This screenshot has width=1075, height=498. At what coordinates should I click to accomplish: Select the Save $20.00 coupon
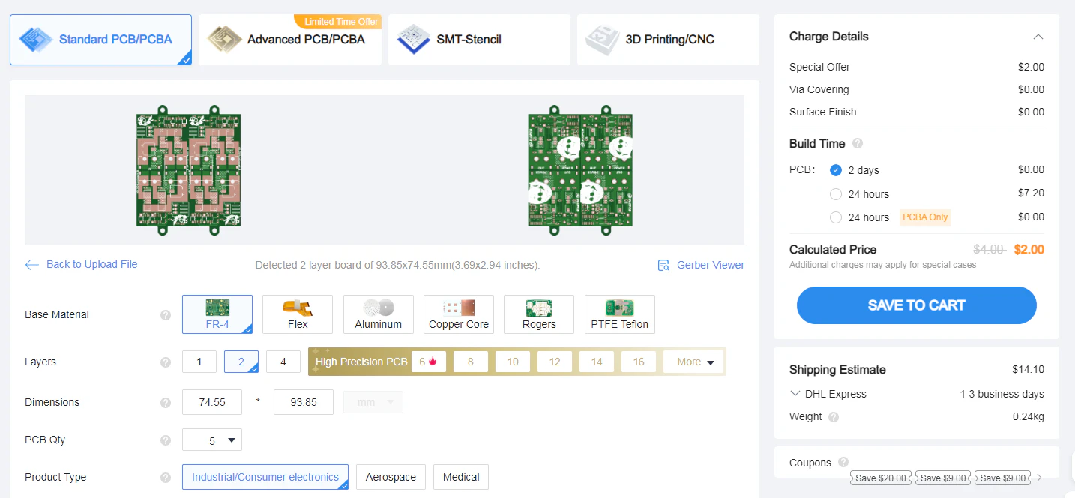880,478
